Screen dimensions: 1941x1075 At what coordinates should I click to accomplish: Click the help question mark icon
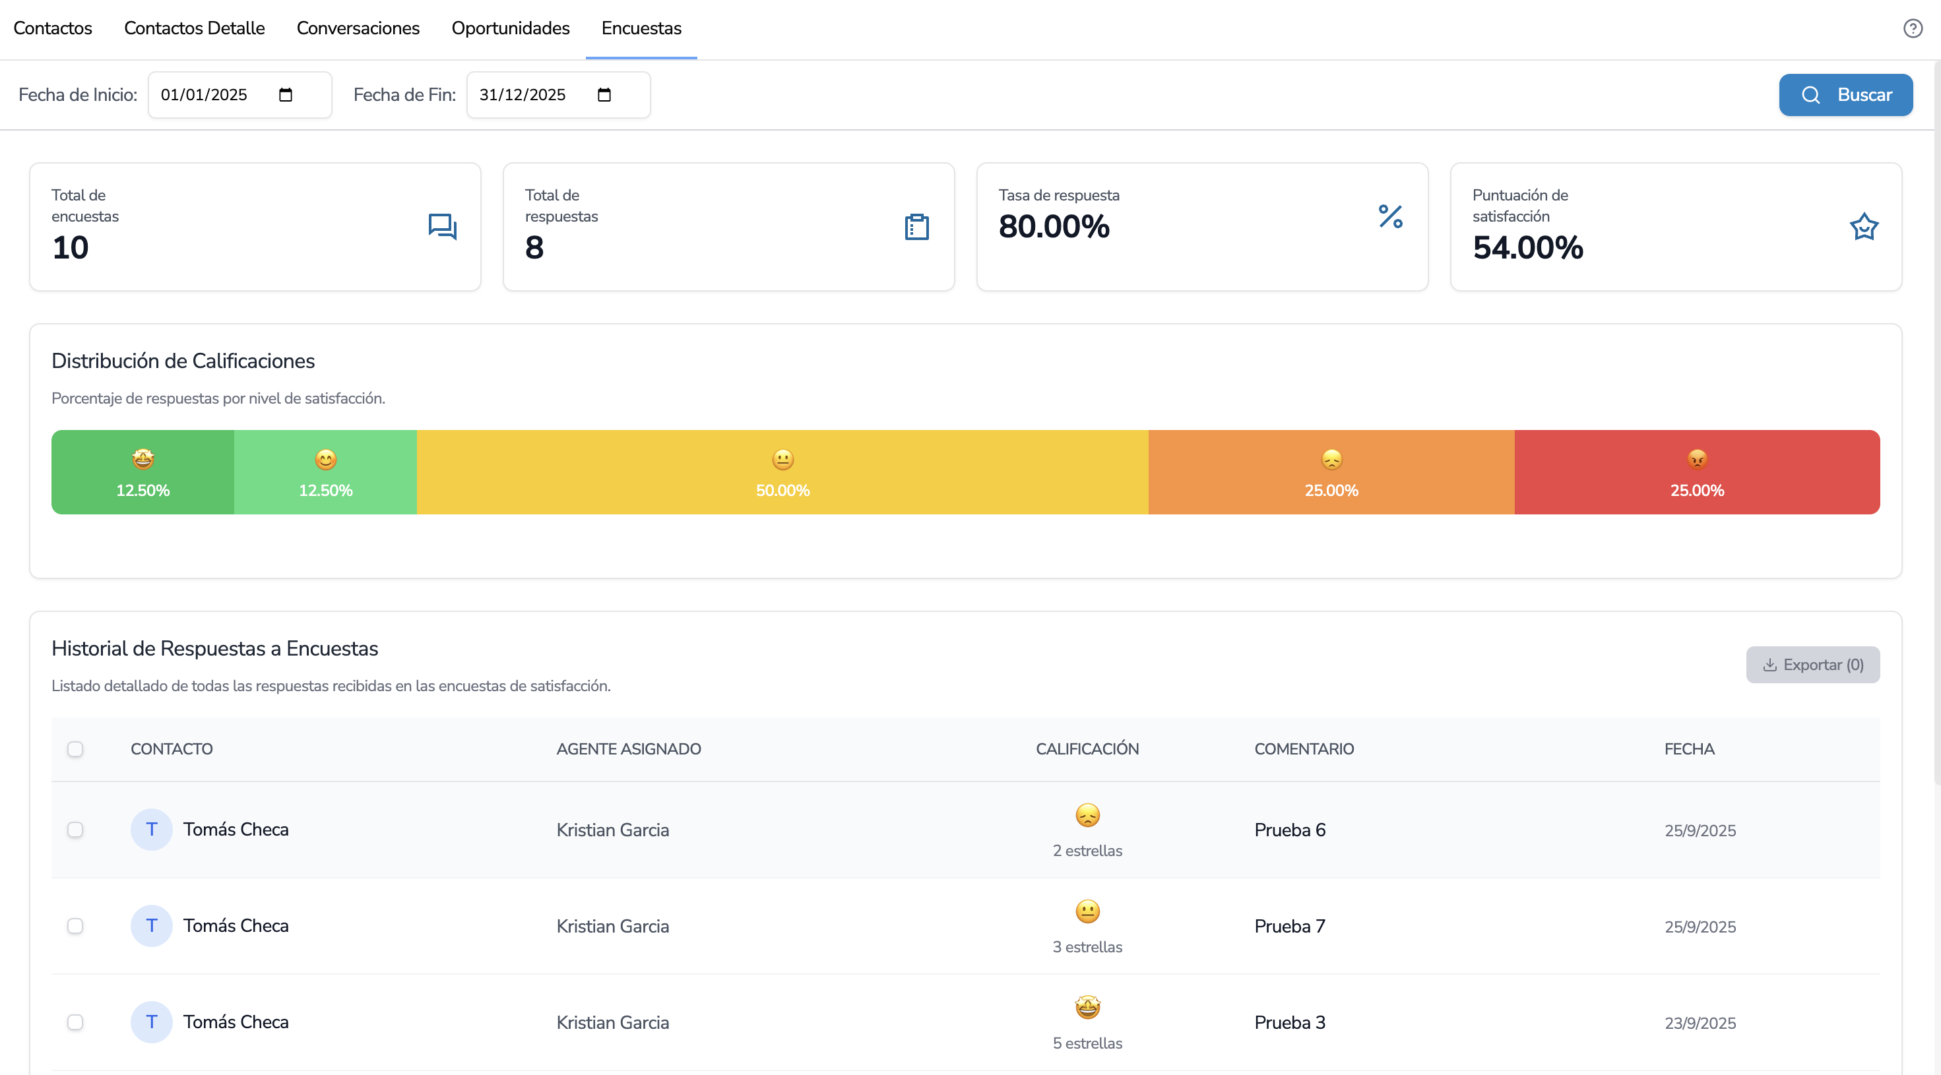point(1913,28)
